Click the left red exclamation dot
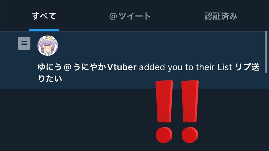Viewport: 269px width, 151px height. pyautogui.click(x=164, y=135)
